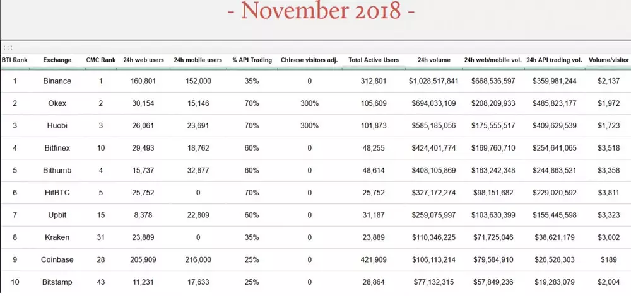Click the Chinese visitors adj. header
This screenshot has width=631, height=296.
click(309, 60)
